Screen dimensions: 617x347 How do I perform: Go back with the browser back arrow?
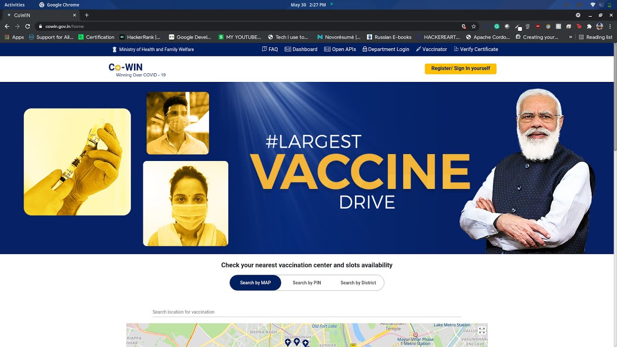click(7, 27)
